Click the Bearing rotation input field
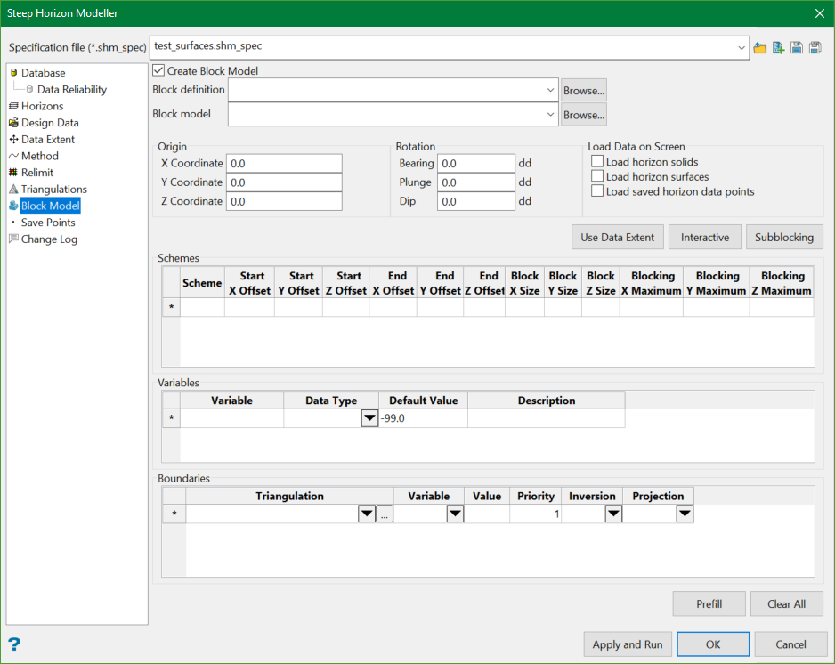The height and width of the screenshot is (664, 835). [x=475, y=164]
